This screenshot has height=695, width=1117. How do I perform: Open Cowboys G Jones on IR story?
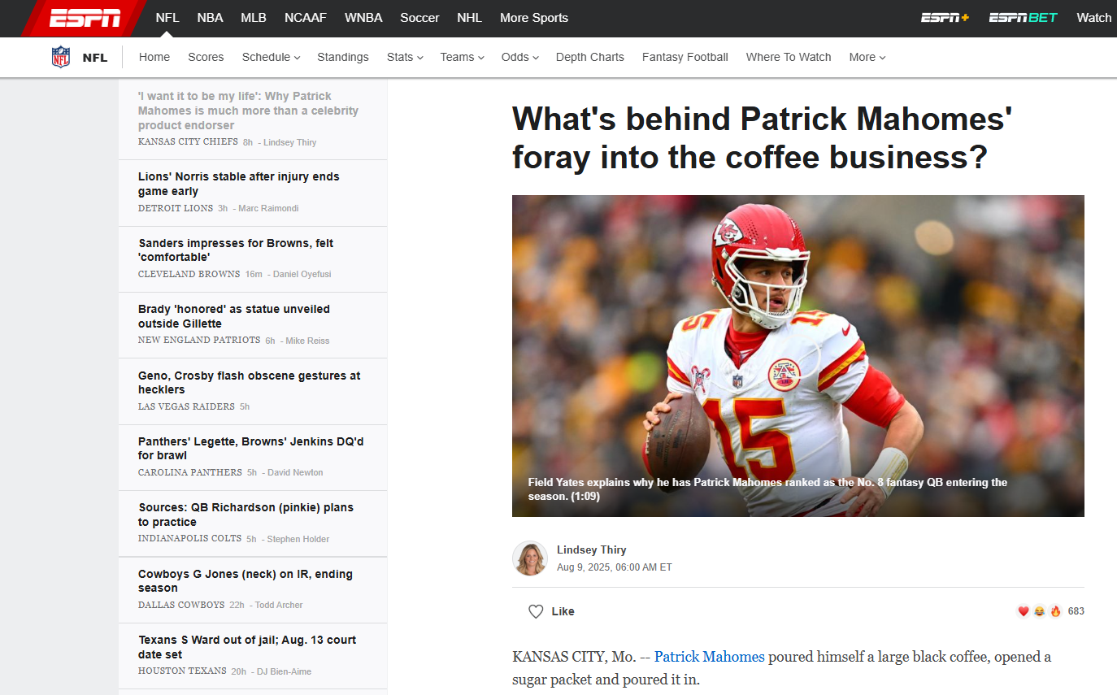pos(246,580)
